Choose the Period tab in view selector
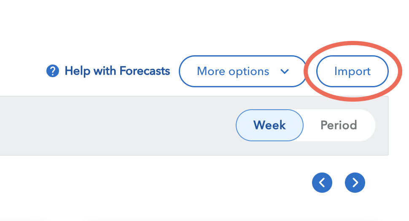The width and height of the screenshot is (409, 221). click(339, 125)
